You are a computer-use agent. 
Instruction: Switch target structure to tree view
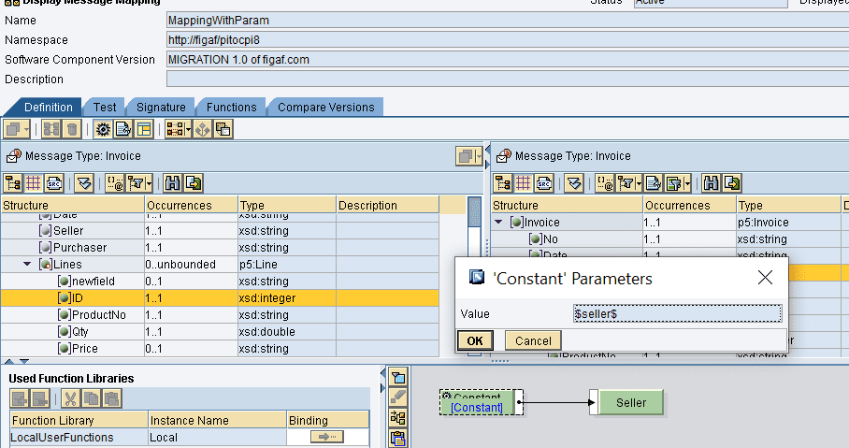click(503, 183)
